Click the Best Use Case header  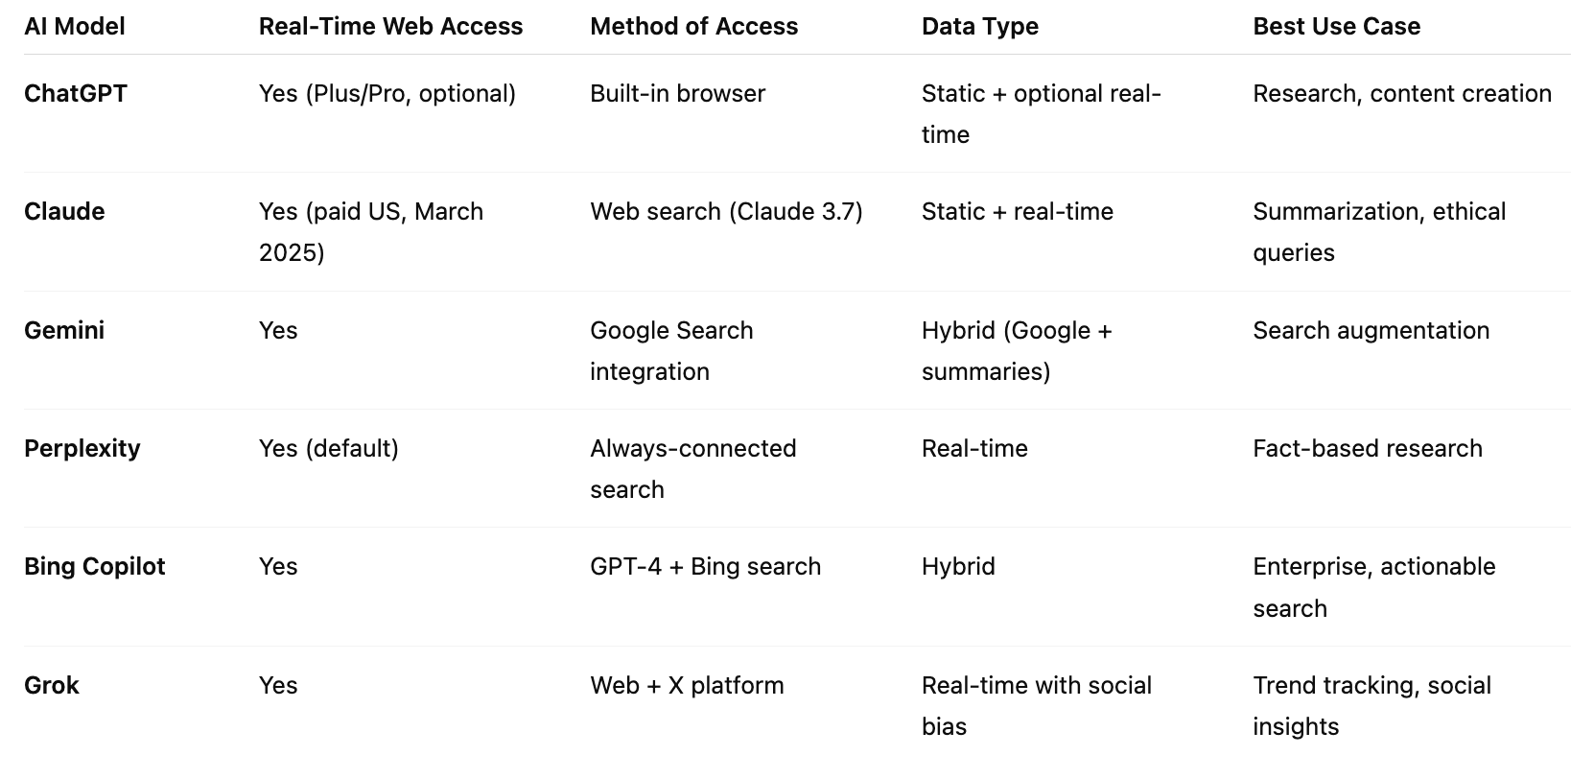(1336, 26)
